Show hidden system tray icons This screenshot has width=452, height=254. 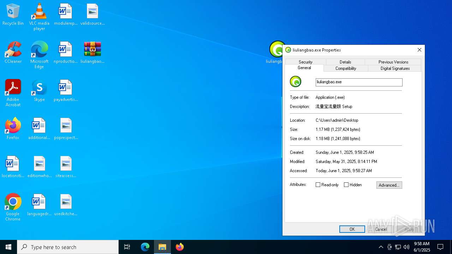[x=381, y=247]
